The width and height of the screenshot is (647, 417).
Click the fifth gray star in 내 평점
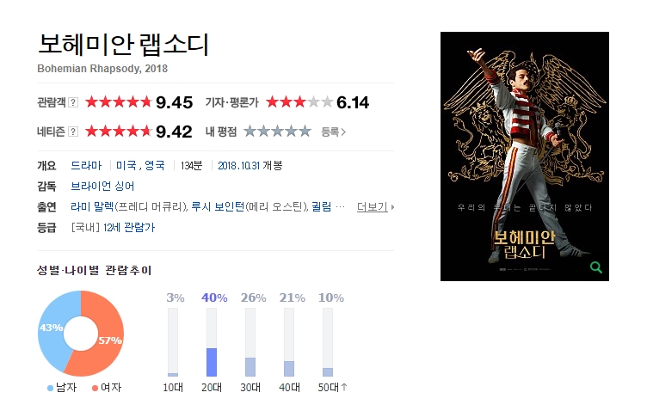click(305, 132)
